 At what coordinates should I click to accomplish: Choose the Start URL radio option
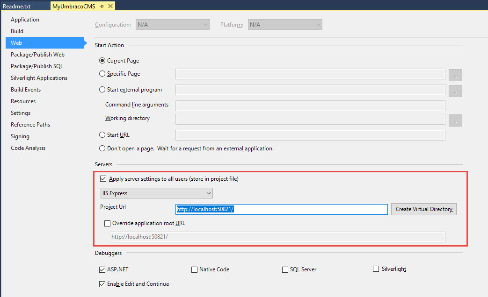(x=102, y=135)
